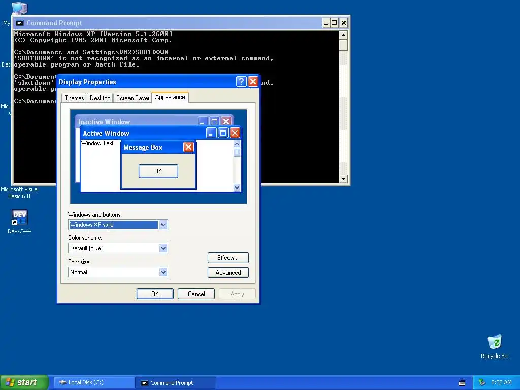Switch to the Screen Saver tab
This screenshot has height=390, width=520.
pos(133,98)
